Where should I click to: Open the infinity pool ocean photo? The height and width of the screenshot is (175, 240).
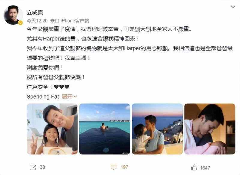pyautogui.click(x=105, y=129)
